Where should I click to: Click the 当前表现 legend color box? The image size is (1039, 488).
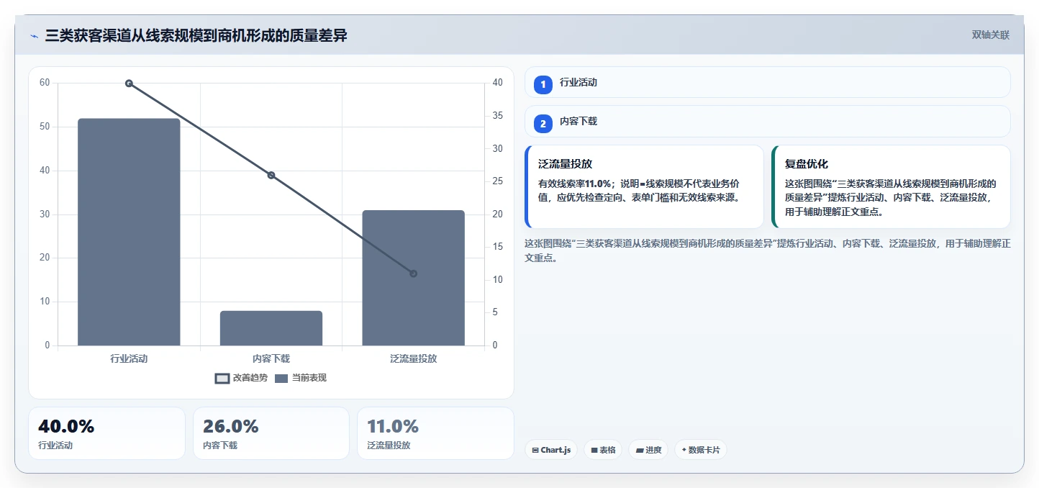click(x=281, y=379)
